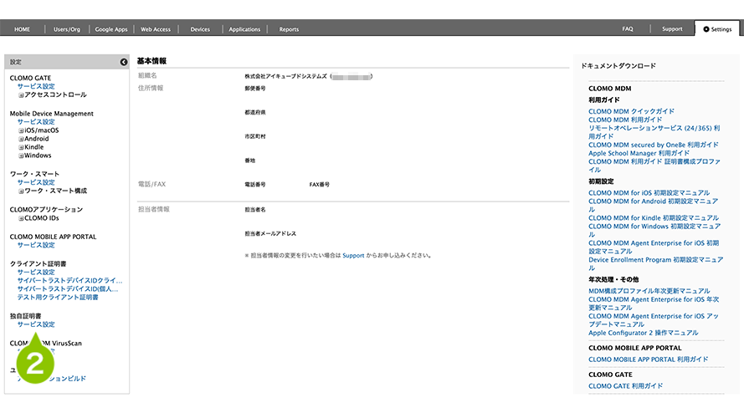Open テスト用クライアント証明書 link
This screenshot has height=418, width=744.
58,298
